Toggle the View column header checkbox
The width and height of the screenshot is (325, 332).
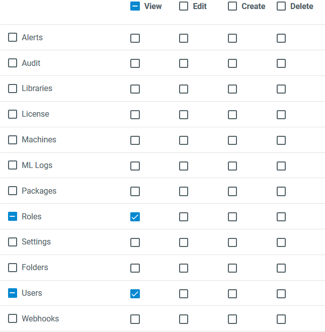point(135,7)
